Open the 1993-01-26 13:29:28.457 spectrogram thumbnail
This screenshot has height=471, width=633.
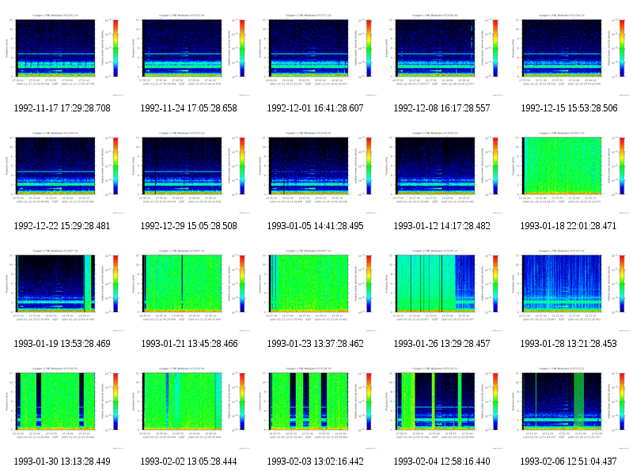(x=442, y=289)
